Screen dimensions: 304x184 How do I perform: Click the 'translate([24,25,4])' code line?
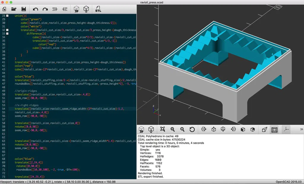click(x=30, y=177)
